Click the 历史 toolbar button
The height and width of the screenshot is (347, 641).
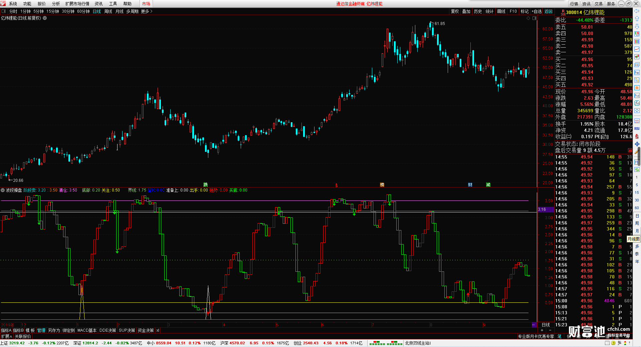(478, 11)
